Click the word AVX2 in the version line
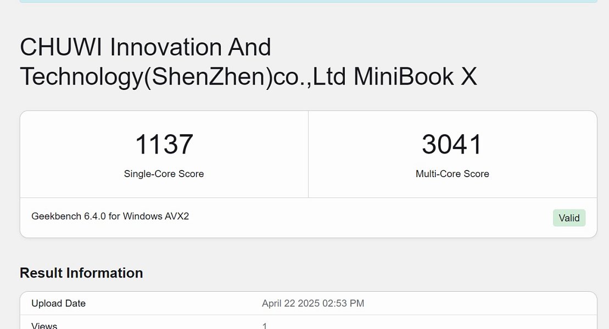 tap(177, 216)
